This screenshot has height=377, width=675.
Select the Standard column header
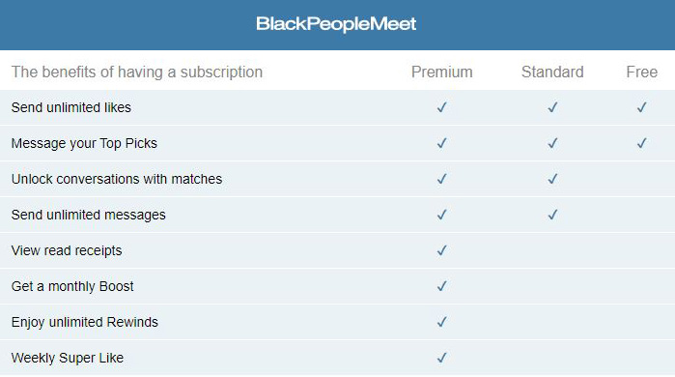(x=552, y=72)
